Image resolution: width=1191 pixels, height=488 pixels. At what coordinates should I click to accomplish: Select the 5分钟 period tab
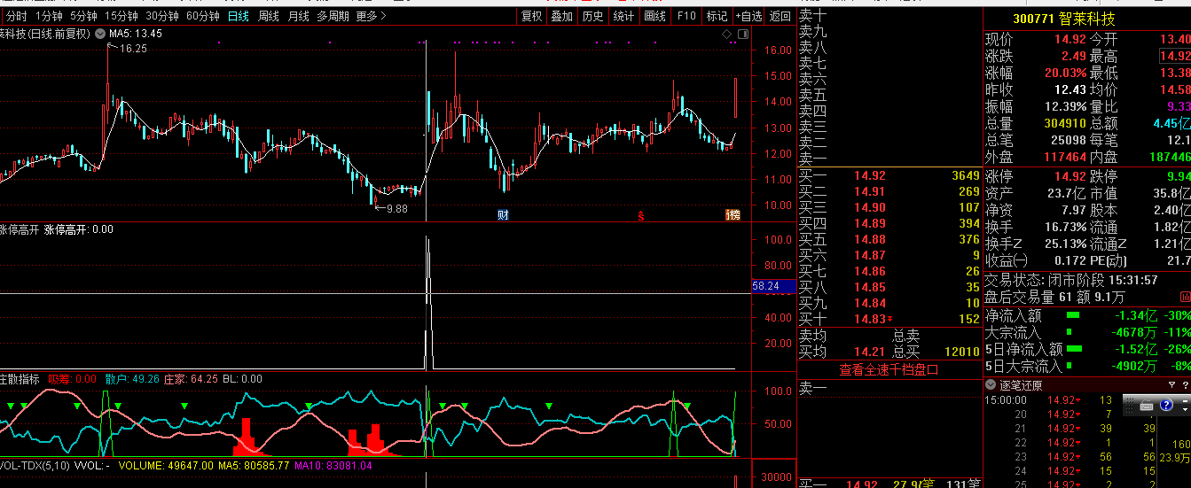click(84, 16)
